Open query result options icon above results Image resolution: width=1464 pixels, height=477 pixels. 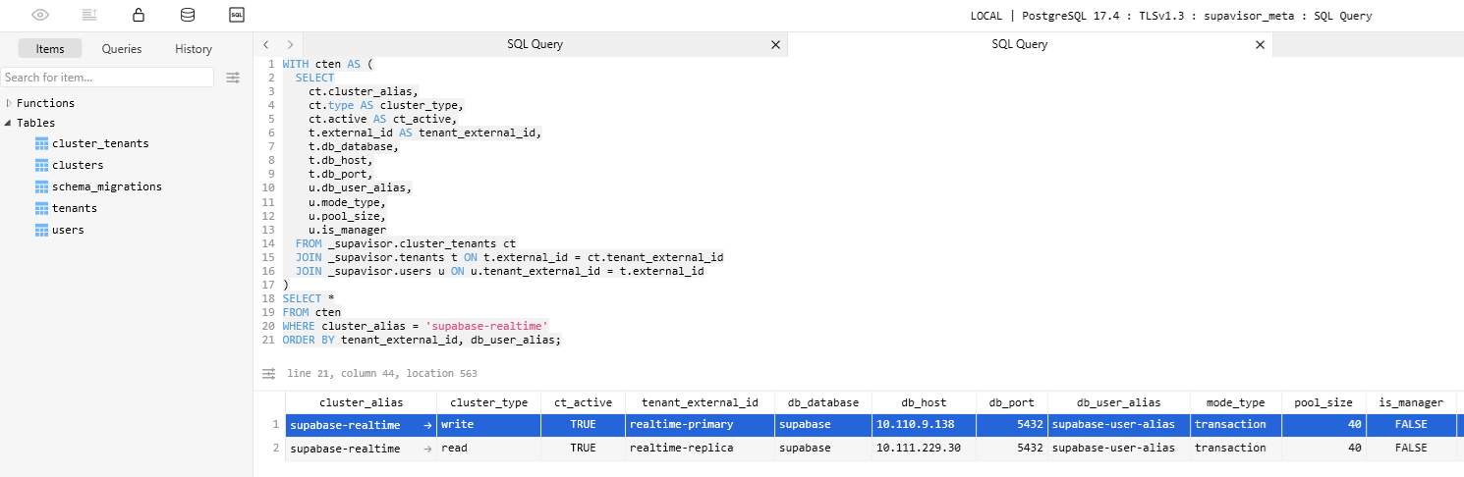tap(268, 374)
